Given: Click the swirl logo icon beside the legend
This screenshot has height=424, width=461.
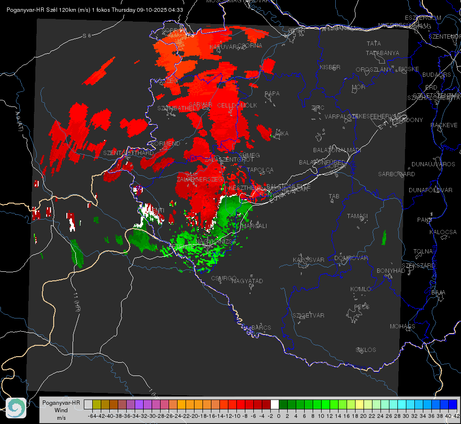Looking at the screenshot, I should coord(16,408).
